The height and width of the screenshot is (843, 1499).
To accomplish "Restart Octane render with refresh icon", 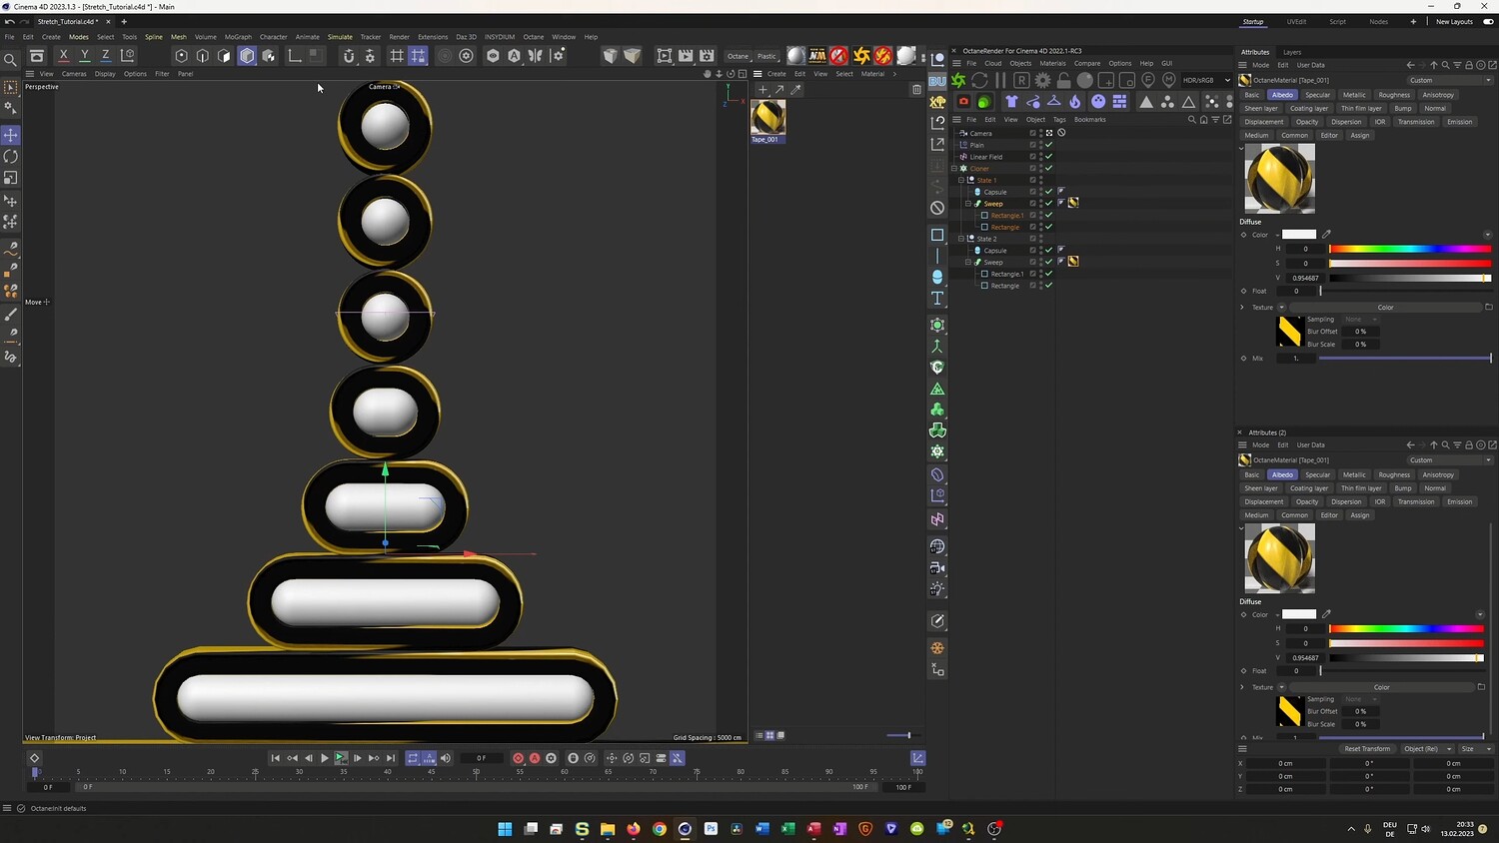I will click(x=979, y=80).
